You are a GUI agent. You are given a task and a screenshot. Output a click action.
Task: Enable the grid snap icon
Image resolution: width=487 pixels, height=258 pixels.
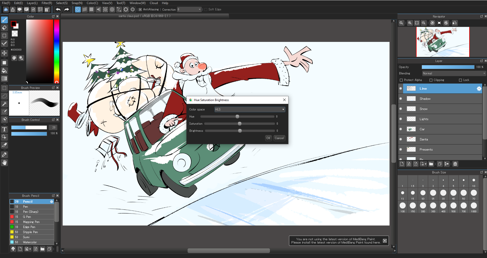pyautogui.click(x=92, y=10)
